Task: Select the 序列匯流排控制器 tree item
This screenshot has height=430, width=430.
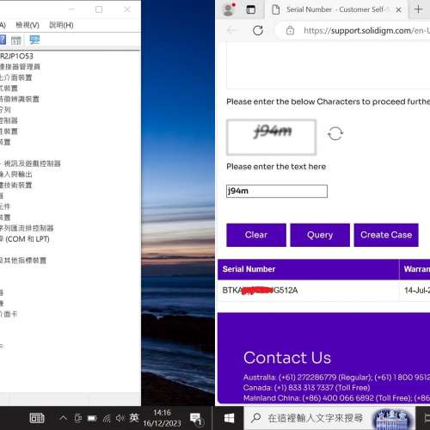Action: tap(27, 228)
